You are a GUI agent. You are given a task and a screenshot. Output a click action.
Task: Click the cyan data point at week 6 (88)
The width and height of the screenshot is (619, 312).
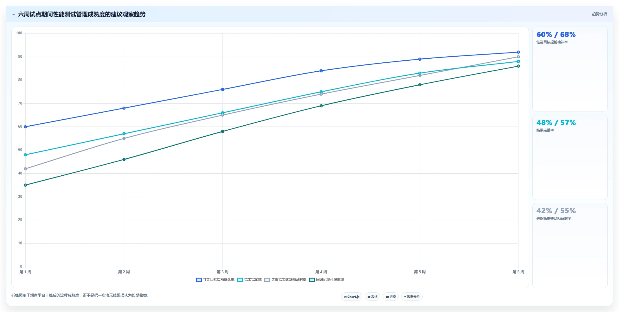tap(518, 62)
